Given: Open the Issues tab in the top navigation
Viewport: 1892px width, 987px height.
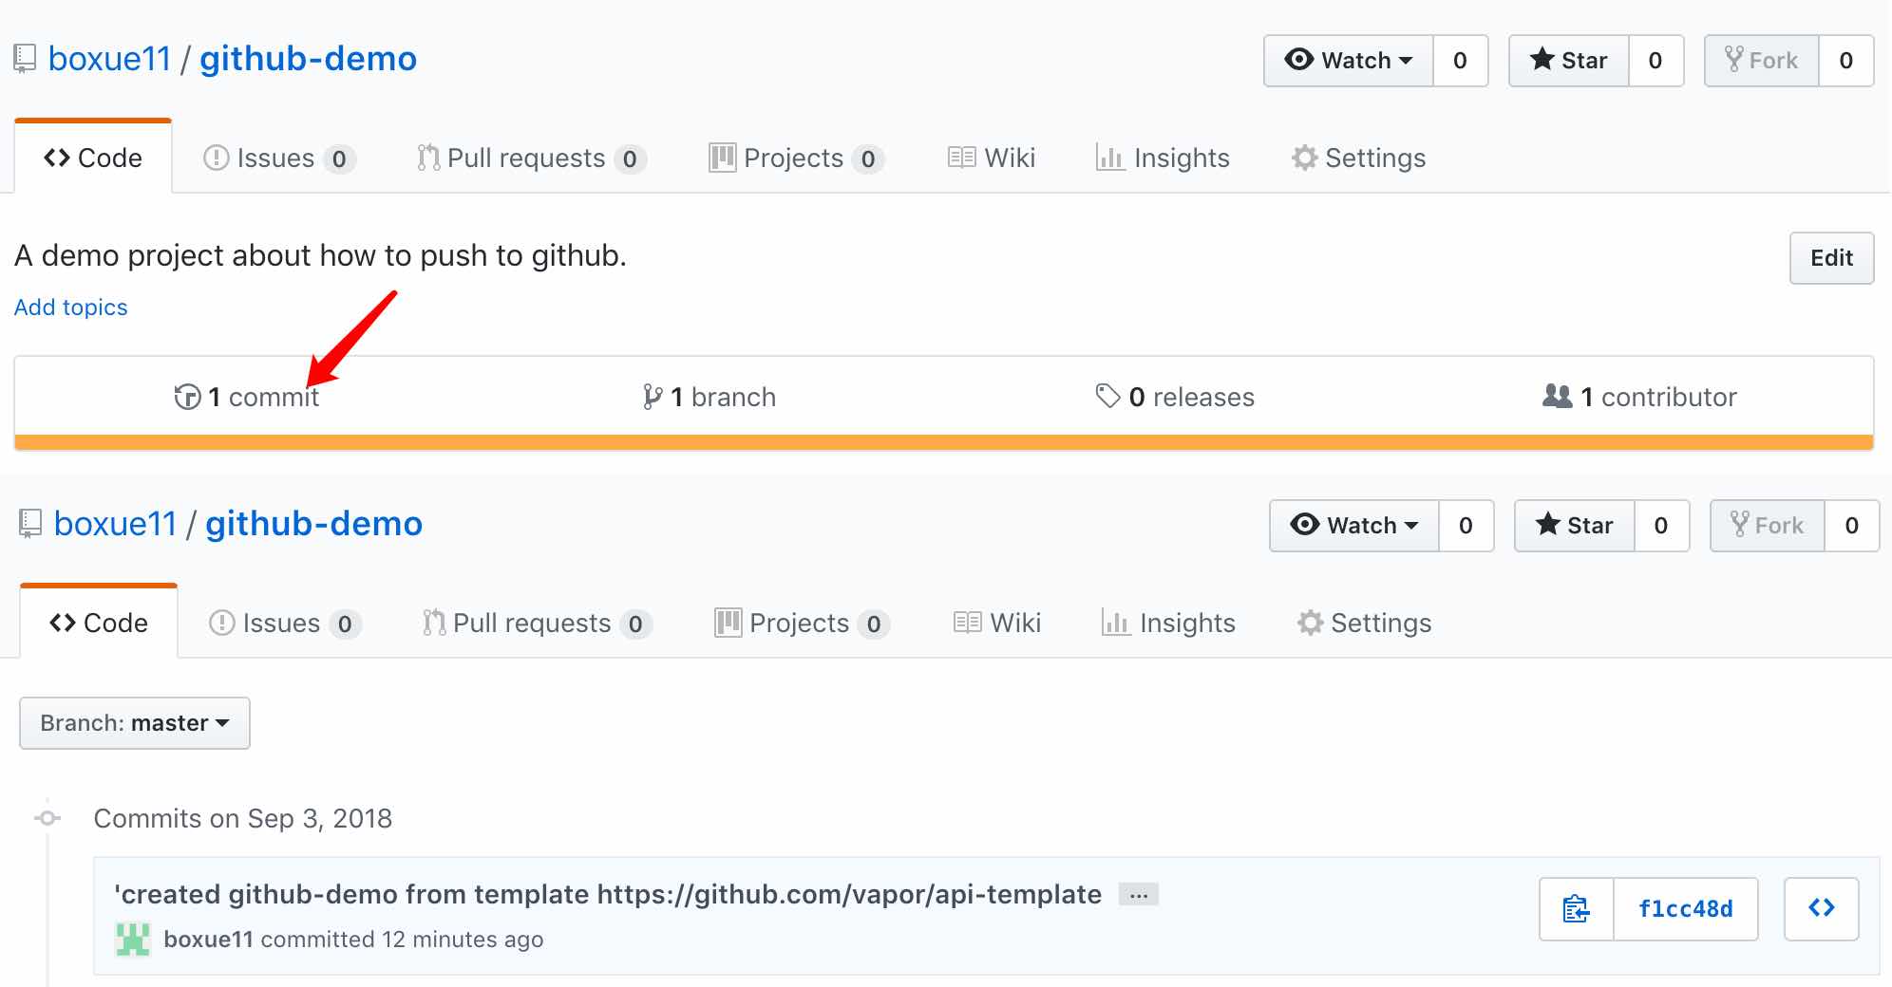Looking at the screenshot, I should (x=279, y=158).
